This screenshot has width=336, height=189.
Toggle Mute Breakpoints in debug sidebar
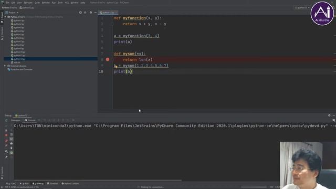(x=6, y=145)
